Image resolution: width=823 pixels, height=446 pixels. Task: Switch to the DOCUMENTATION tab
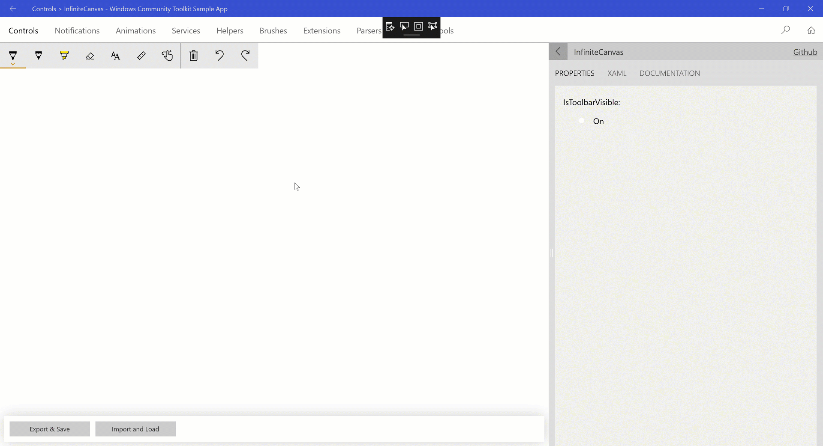click(670, 73)
